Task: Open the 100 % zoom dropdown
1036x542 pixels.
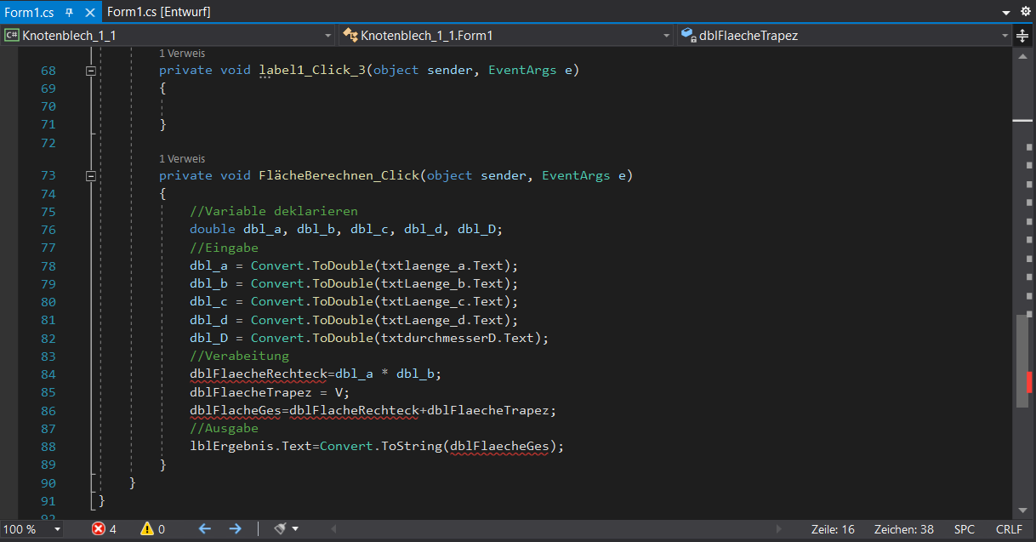Action: (58, 529)
